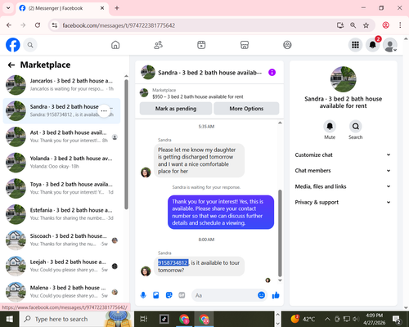
Task: Open the account profile avatar menu
Action: tap(390, 45)
